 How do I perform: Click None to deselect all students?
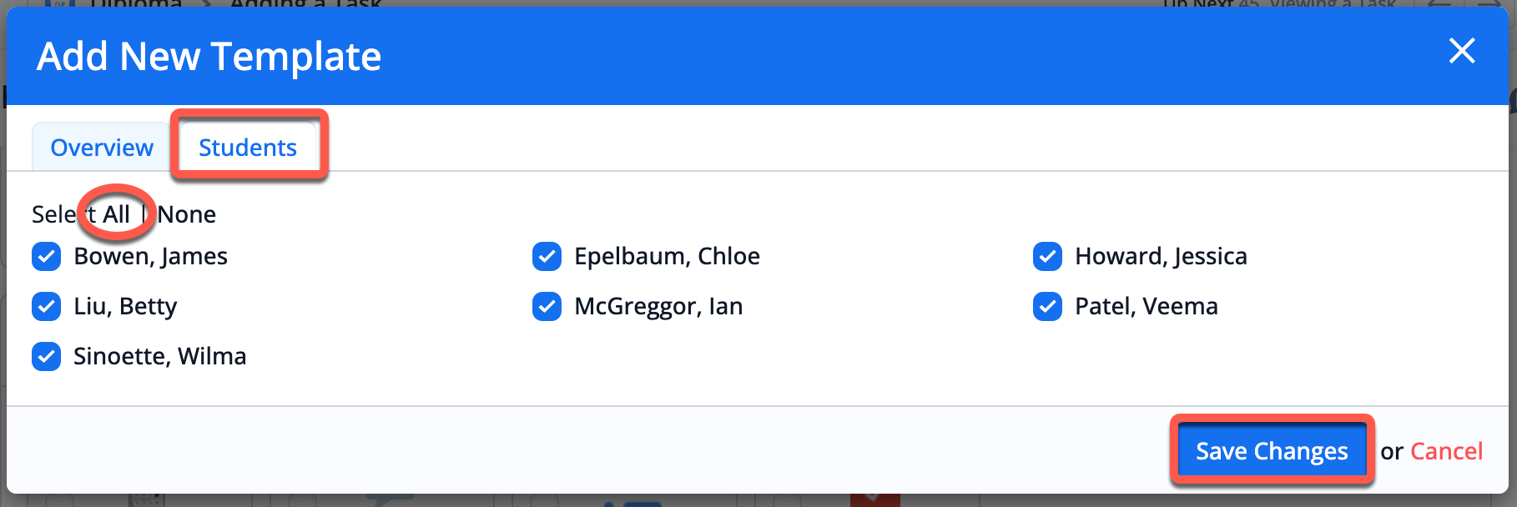pos(187,214)
